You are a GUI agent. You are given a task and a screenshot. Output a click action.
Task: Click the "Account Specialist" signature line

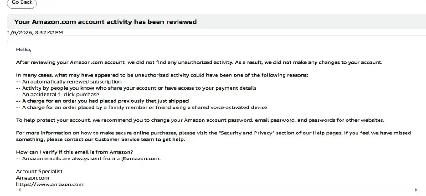pyautogui.click(x=39, y=171)
